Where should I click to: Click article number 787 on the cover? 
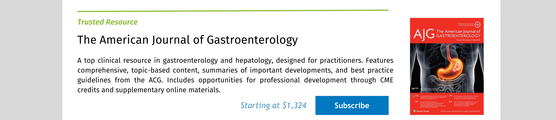click(417, 102)
